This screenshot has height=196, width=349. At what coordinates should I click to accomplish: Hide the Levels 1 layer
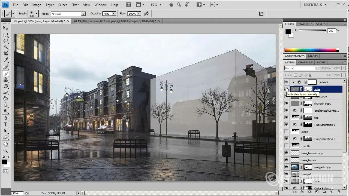[x=286, y=82]
